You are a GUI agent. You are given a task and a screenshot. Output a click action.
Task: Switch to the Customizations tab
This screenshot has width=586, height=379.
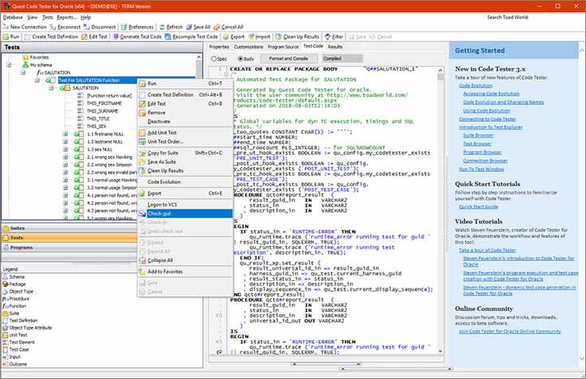248,47
